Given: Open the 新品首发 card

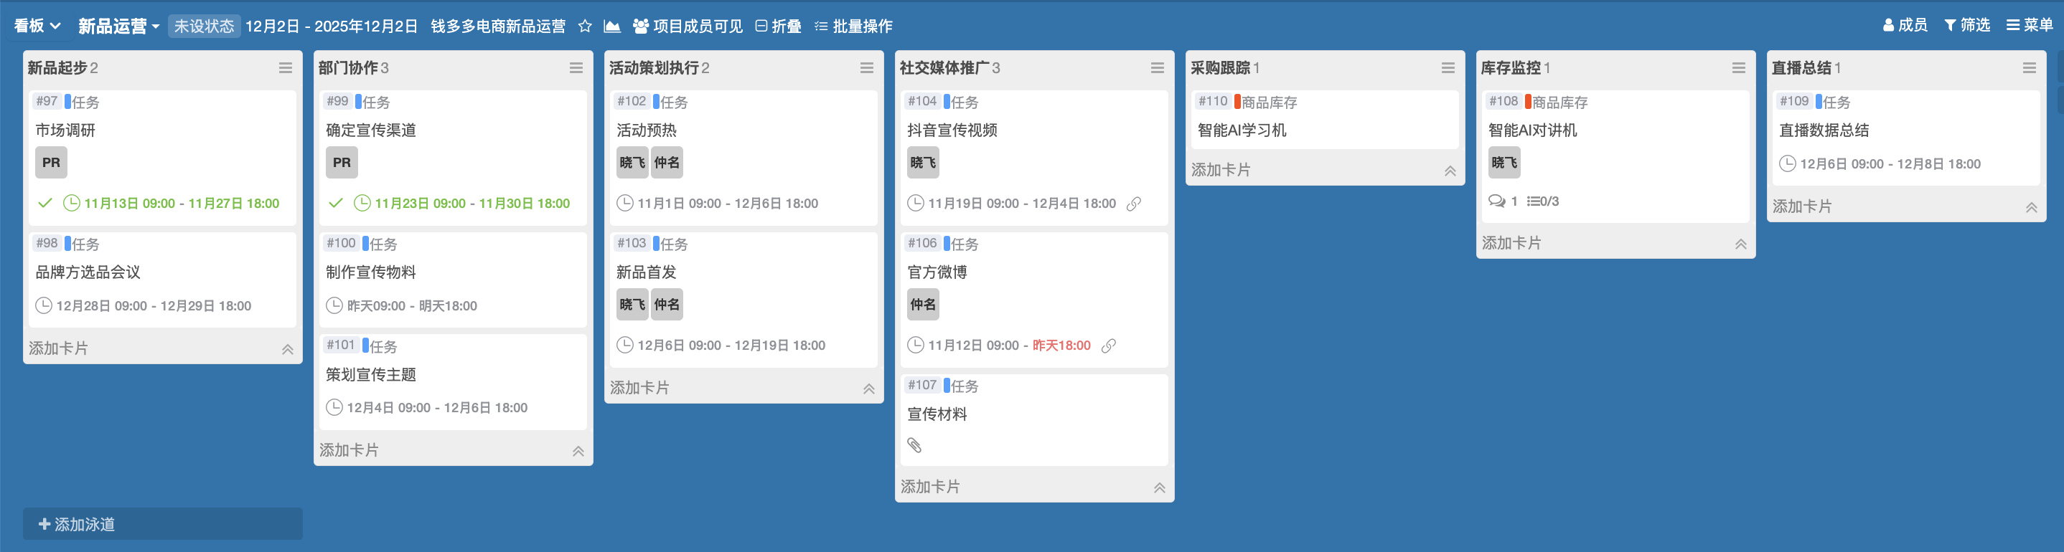Looking at the screenshot, I should click(646, 272).
